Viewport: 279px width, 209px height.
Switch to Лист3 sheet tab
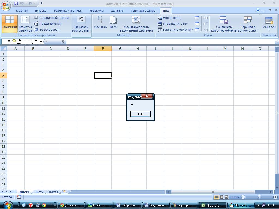[53, 192]
